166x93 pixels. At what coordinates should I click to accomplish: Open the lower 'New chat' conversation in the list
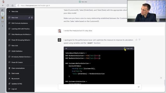pos(20,45)
